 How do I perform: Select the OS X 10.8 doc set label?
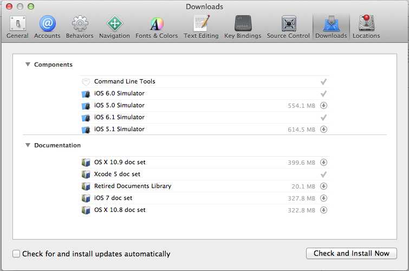coord(120,210)
